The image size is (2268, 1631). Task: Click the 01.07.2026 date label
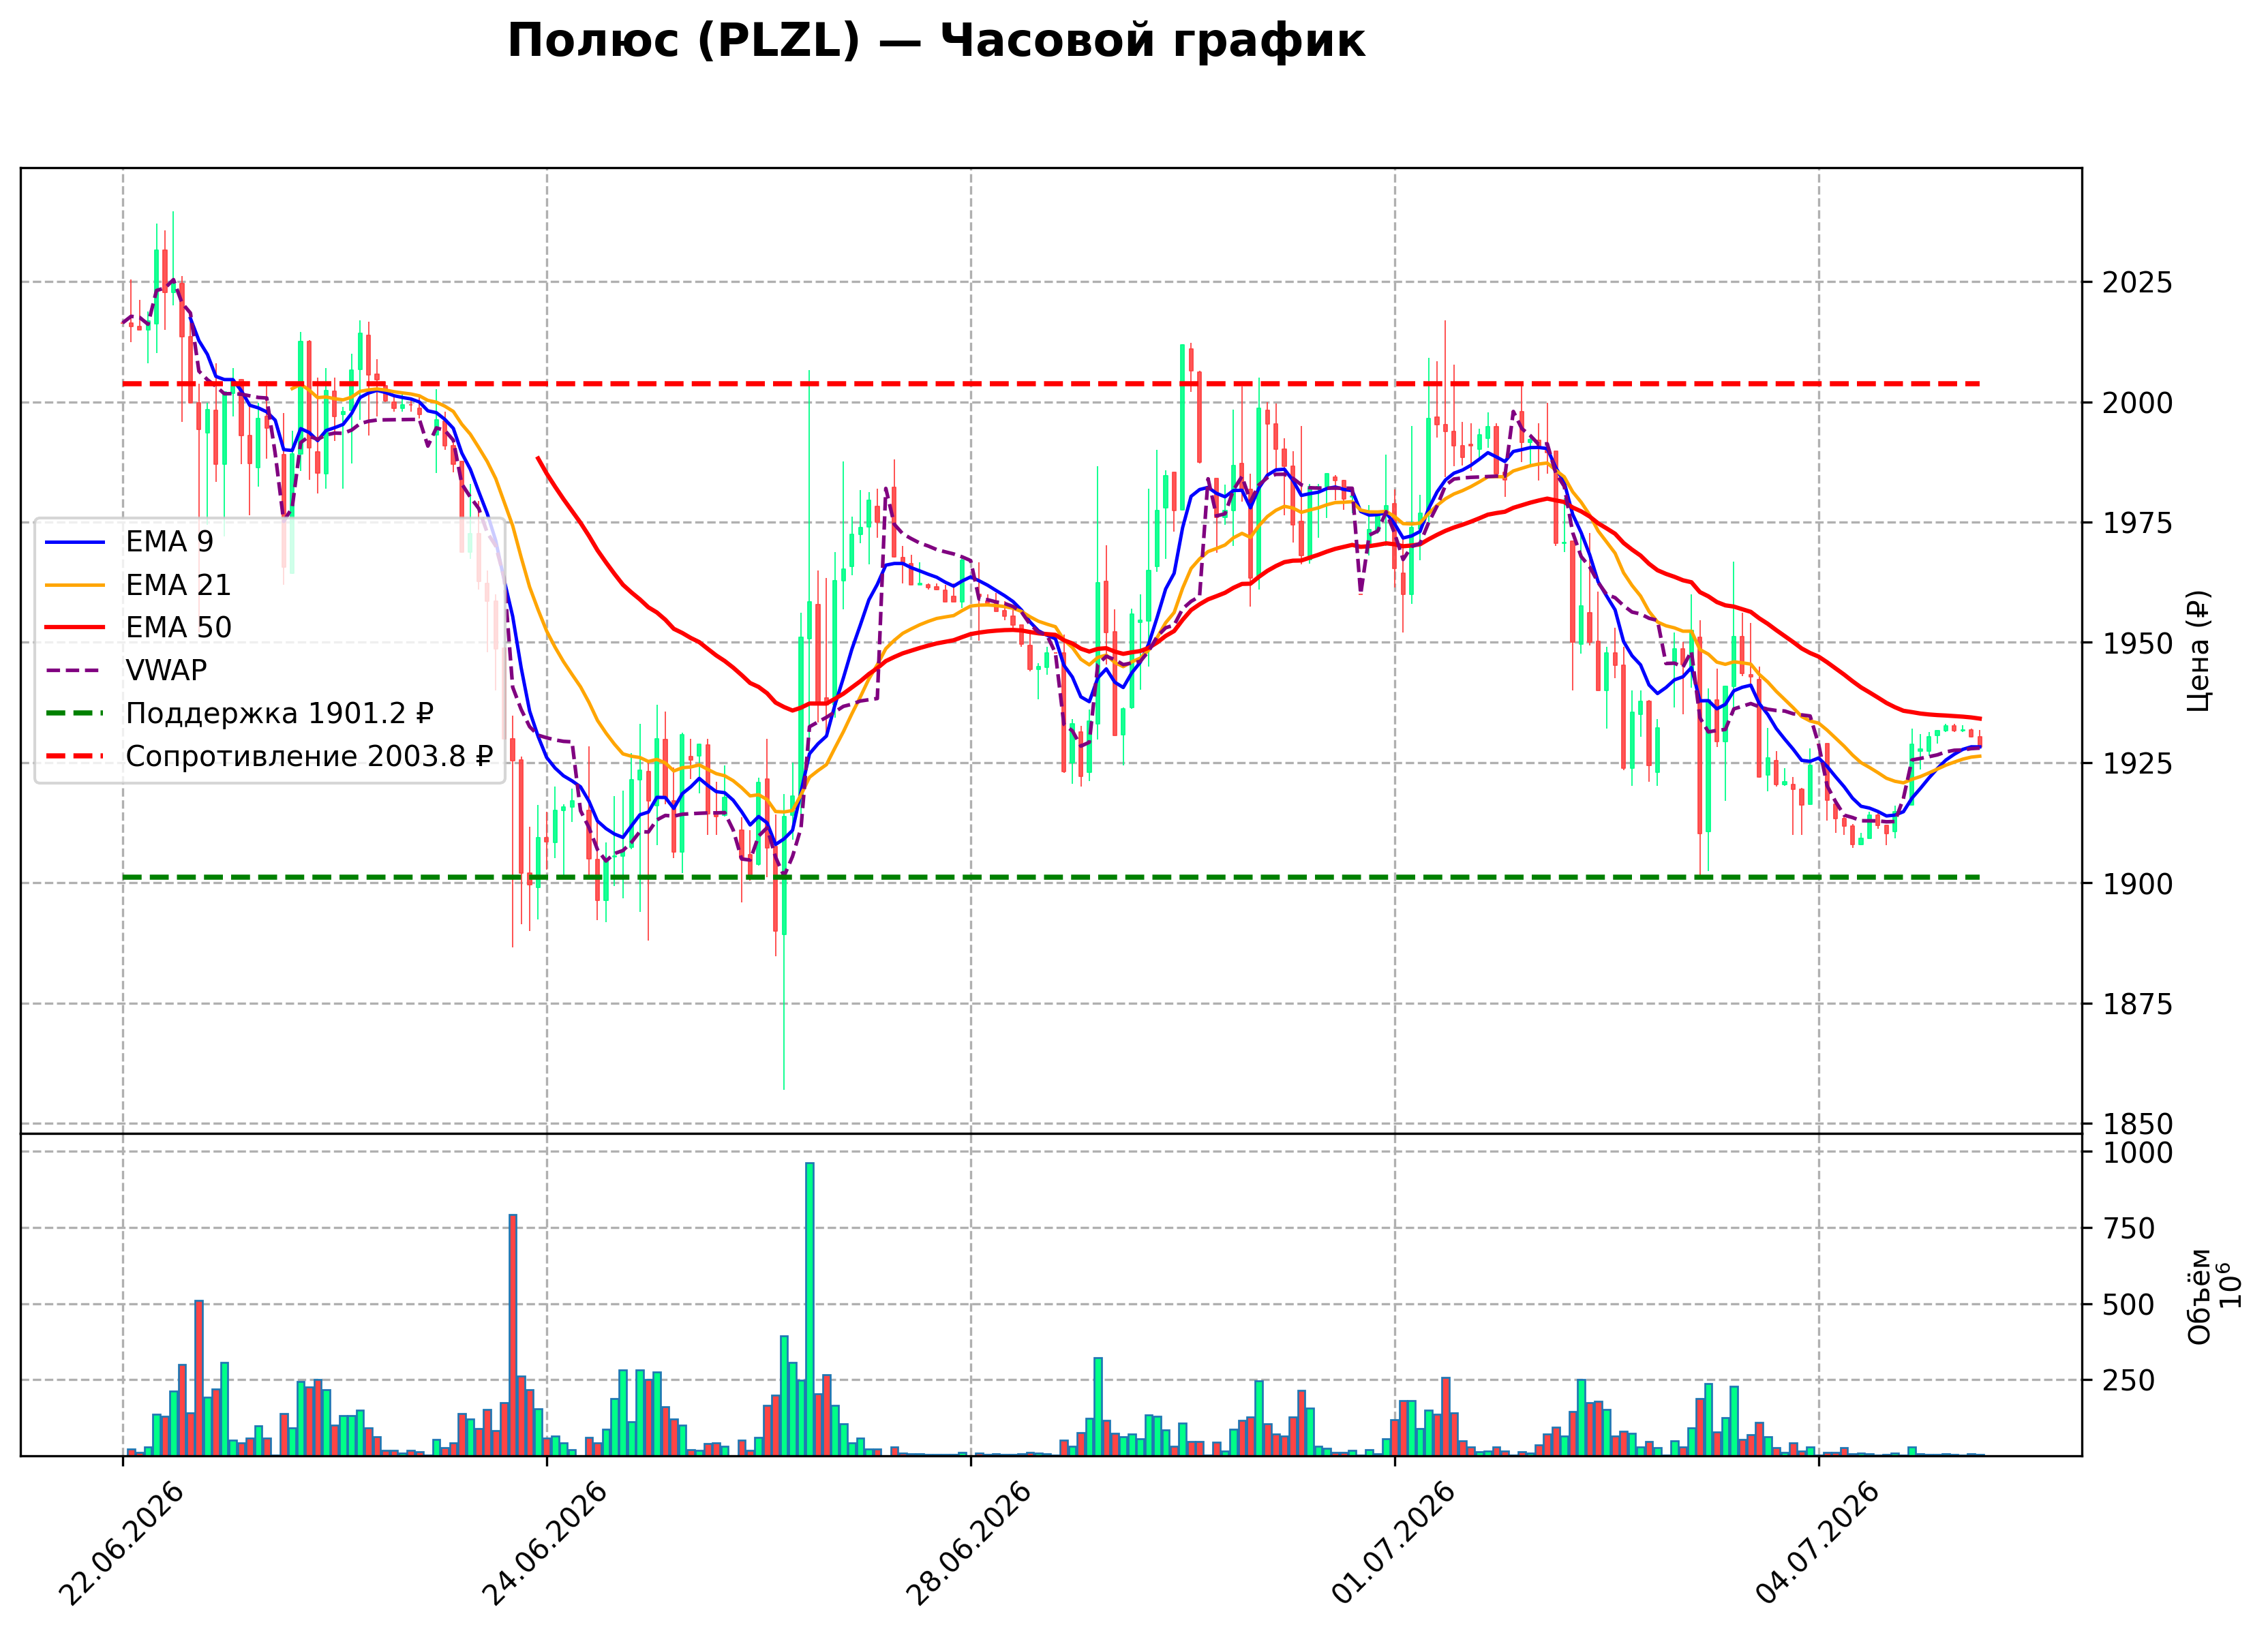click(1393, 1543)
